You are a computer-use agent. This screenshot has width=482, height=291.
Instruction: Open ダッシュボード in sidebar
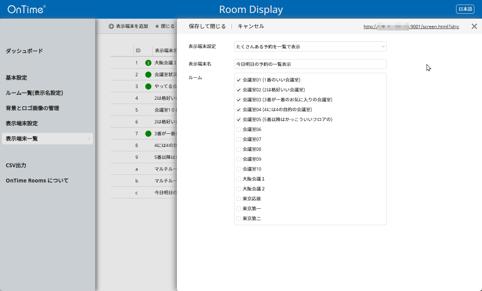coord(24,51)
